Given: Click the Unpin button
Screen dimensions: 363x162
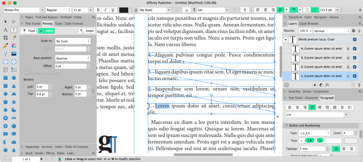Looking at the screenshot, I should pyautogui.click(x=87, y=31).
